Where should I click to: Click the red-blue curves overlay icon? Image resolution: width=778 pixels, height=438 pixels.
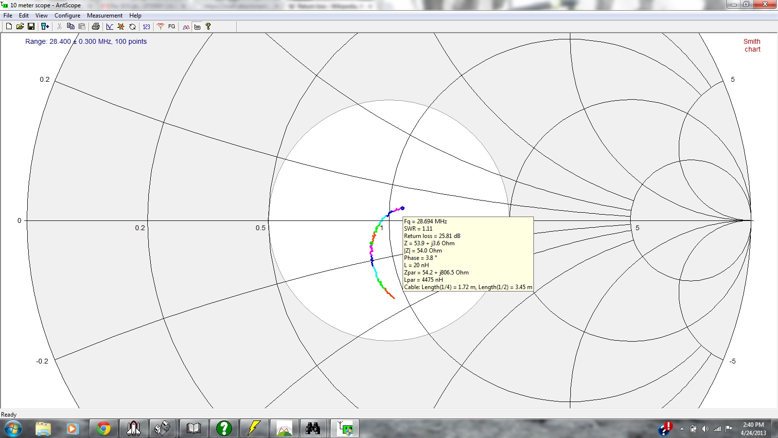(x=186, y=27)
